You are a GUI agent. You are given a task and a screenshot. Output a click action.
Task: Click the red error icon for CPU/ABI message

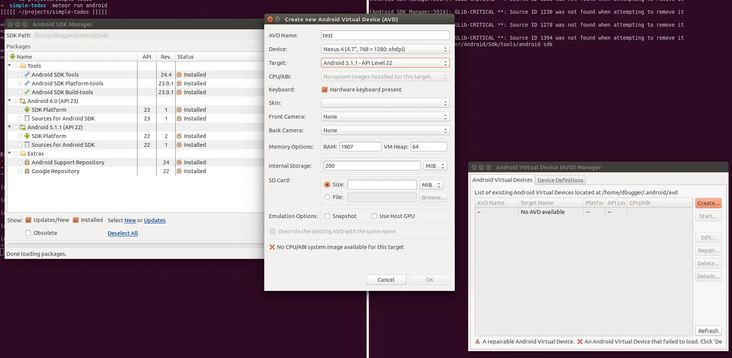point(272,247)
